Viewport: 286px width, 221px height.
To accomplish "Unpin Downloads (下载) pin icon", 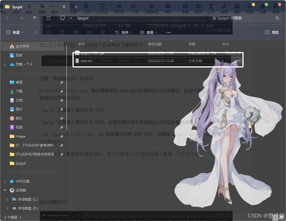I will [x=62, y=91].
